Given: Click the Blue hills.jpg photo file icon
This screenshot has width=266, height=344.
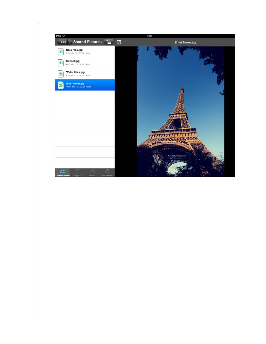Looking at the screenshot, I should click(x=61, y=52).
